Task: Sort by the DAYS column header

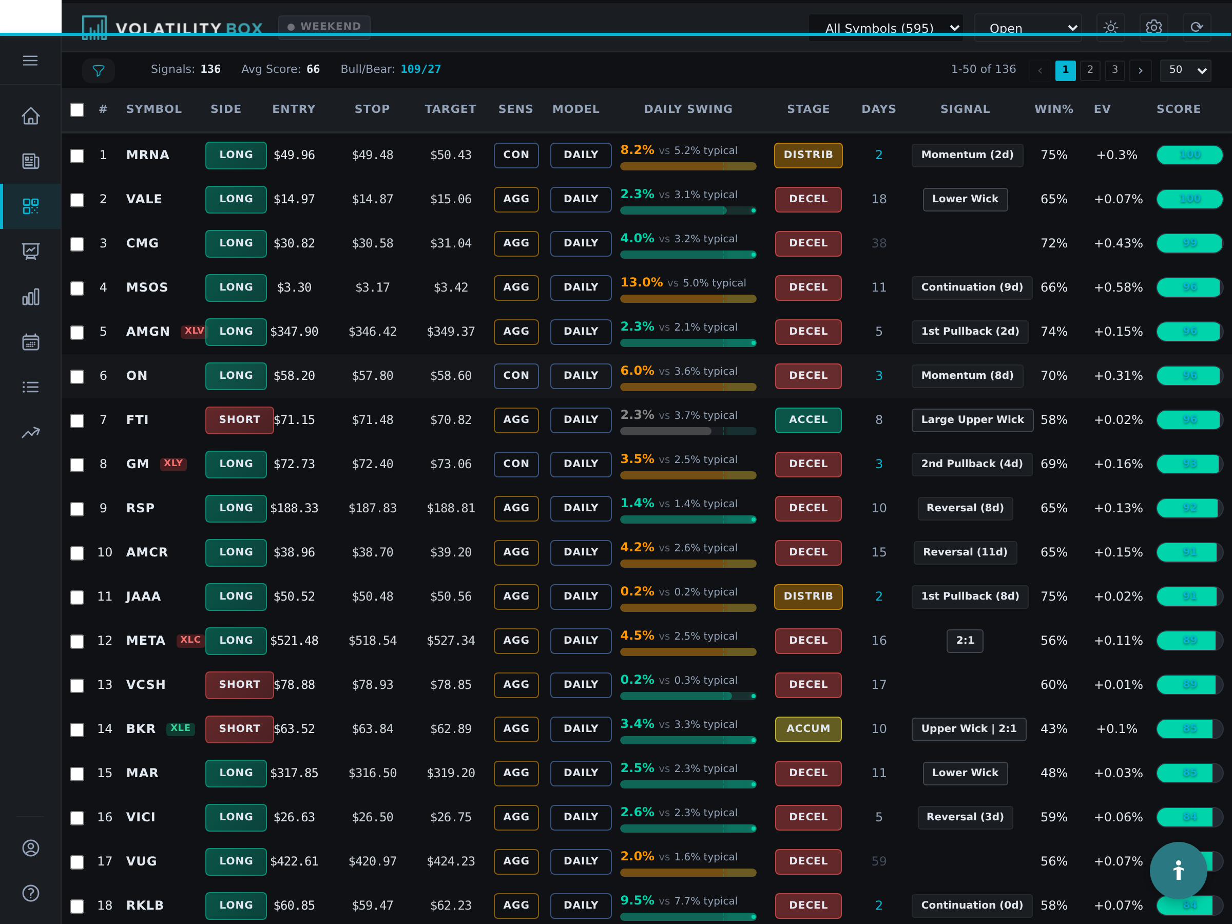Action: 879,109
